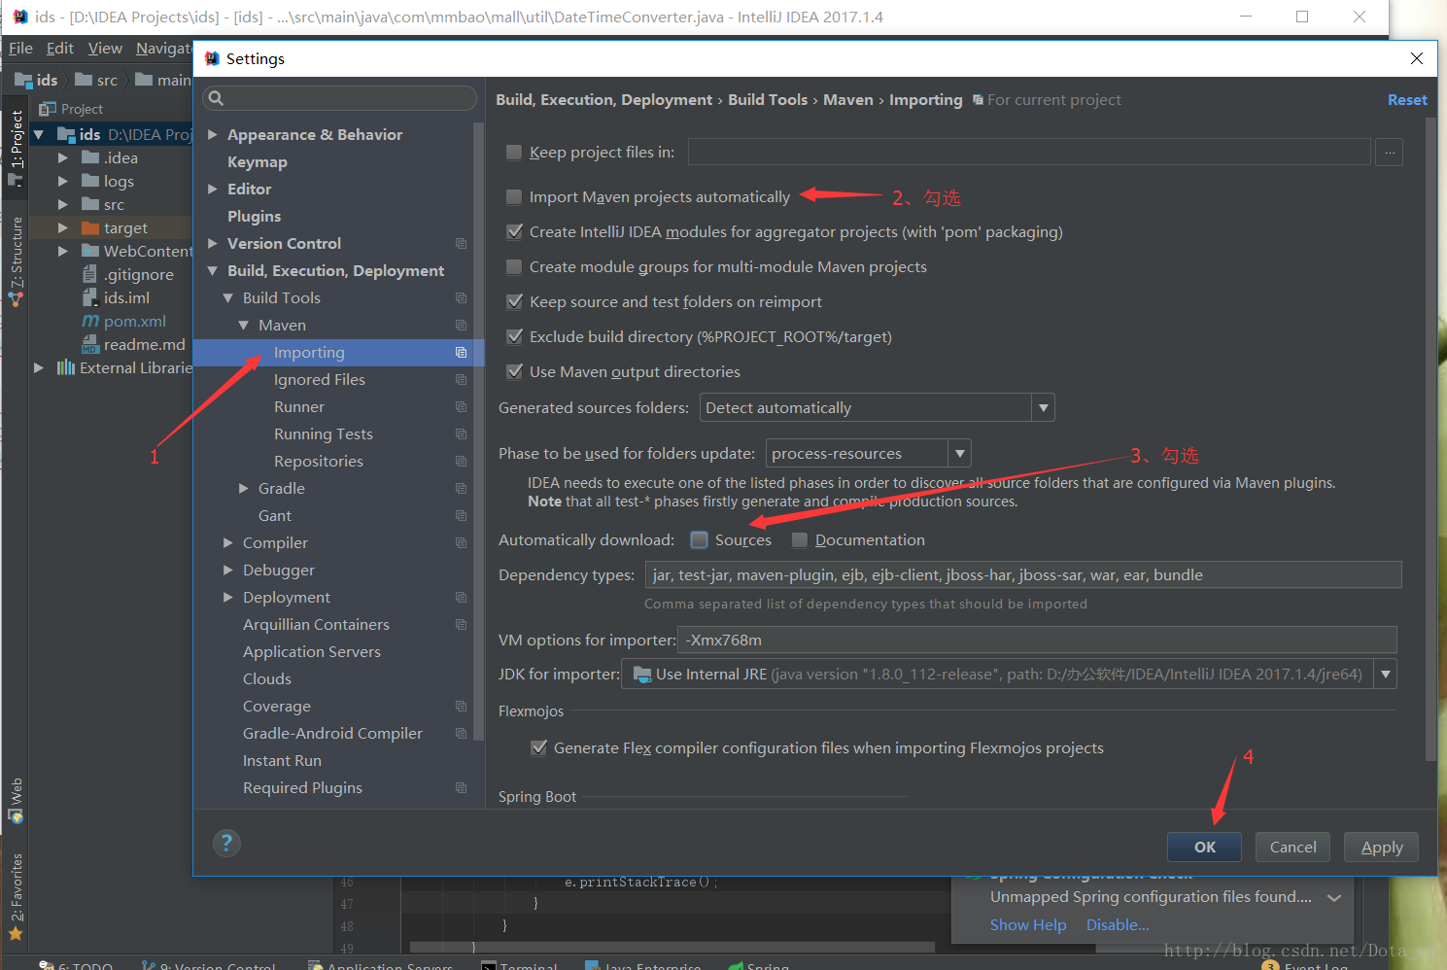Click the project-level icon beside Repositories
The height and width of the screenshot is (970, 1447).
coord(461,461)
